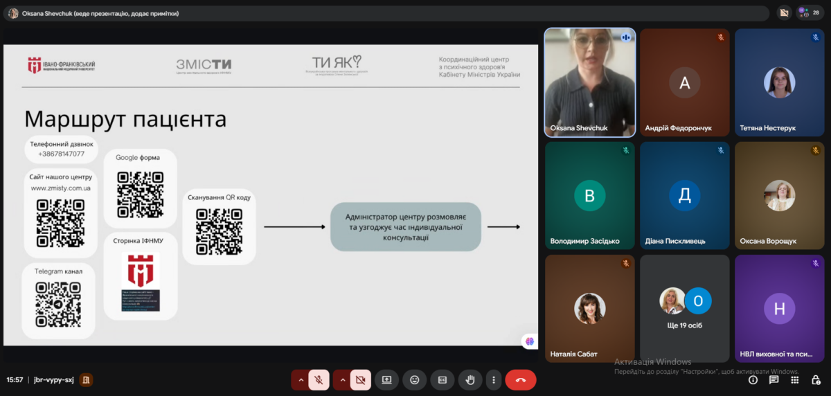Select Oksana Shevchuk's video tile
Viewport: 831px width, 396px height.
590,82
